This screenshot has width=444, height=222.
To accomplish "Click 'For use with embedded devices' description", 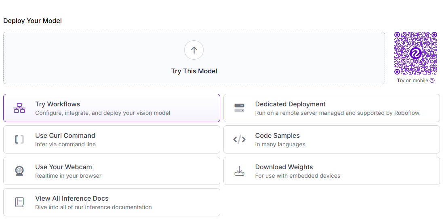I will [x=298, y=176].
